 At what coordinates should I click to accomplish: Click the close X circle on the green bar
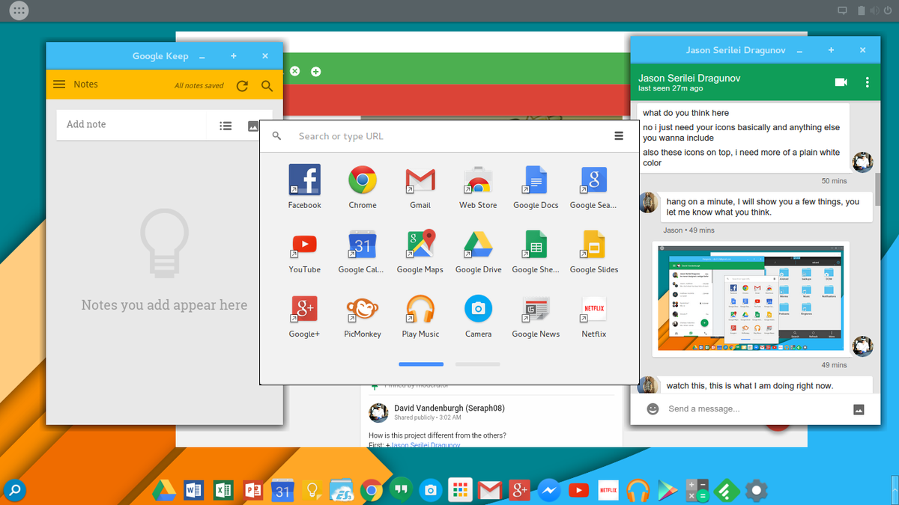point(294,71)
